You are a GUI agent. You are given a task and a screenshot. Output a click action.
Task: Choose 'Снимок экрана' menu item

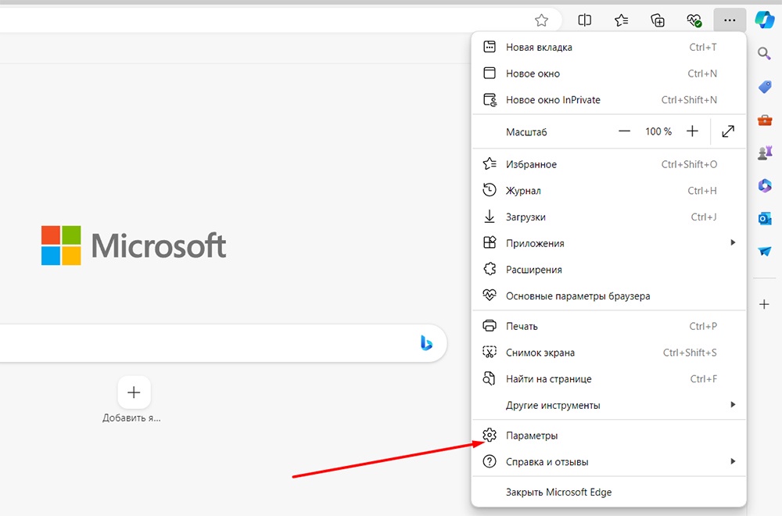[608, 353]
